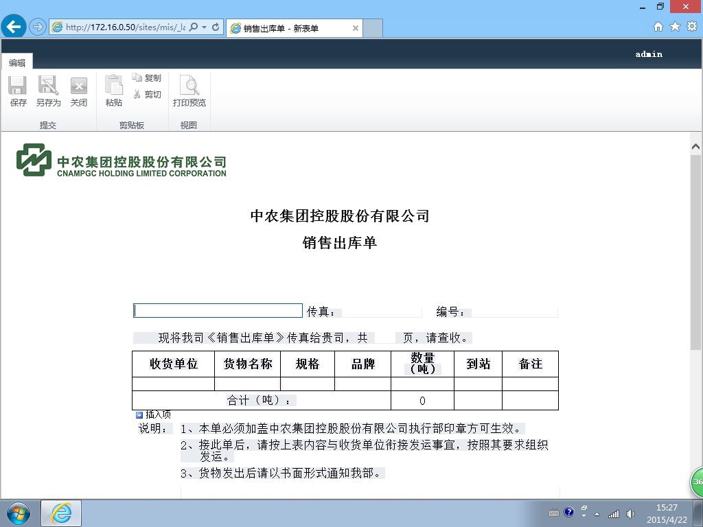703x527 pixels.
Task: Click the 合计 total value 0
Action: (422, 401)
